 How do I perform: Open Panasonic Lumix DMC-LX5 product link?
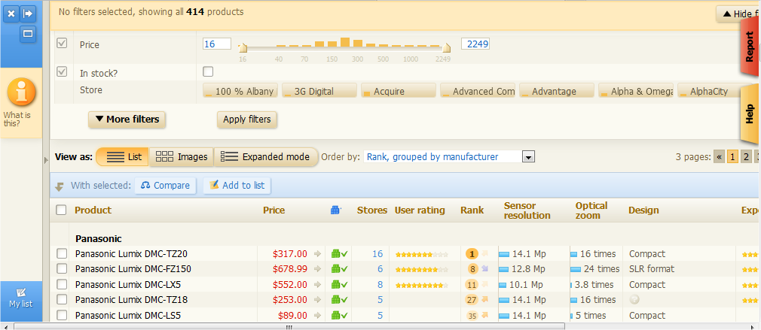(x=128, y=284)
